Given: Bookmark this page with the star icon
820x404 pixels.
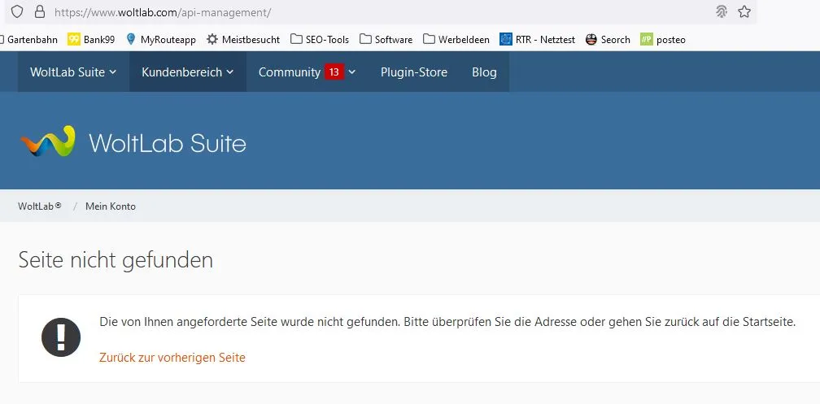Looking at the screenshot, I should pos(744,12).
